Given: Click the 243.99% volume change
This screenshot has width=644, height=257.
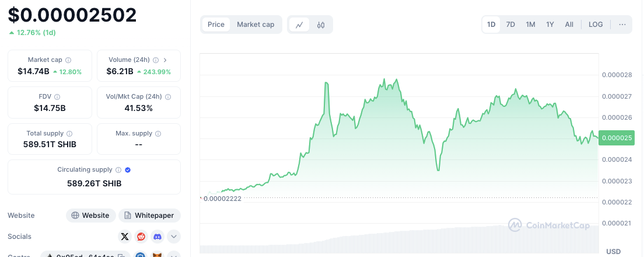Looking at the screenshot, I should pos(154,72).
